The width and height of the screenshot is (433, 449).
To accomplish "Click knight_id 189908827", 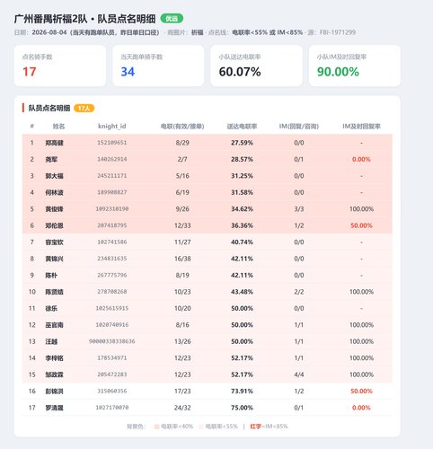I will [x=112, y=192].
